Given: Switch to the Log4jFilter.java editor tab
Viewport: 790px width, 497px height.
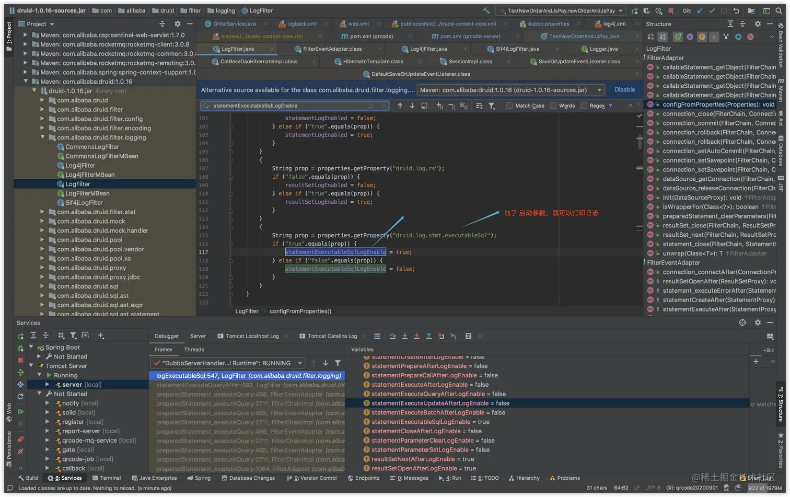Looking at the screenshot, I should click(428, 49).
